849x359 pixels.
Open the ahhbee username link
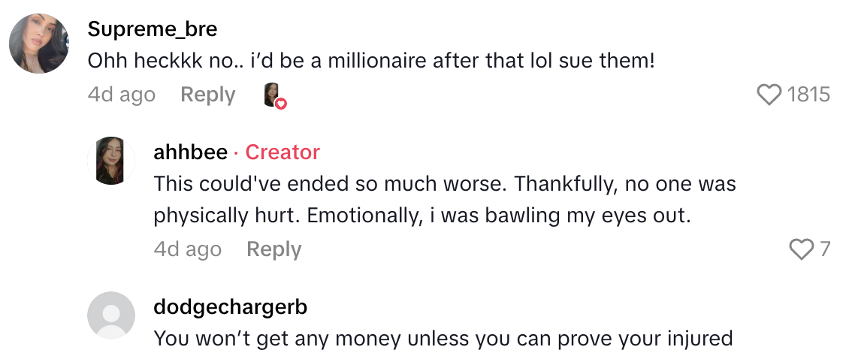tap(190, 152)
